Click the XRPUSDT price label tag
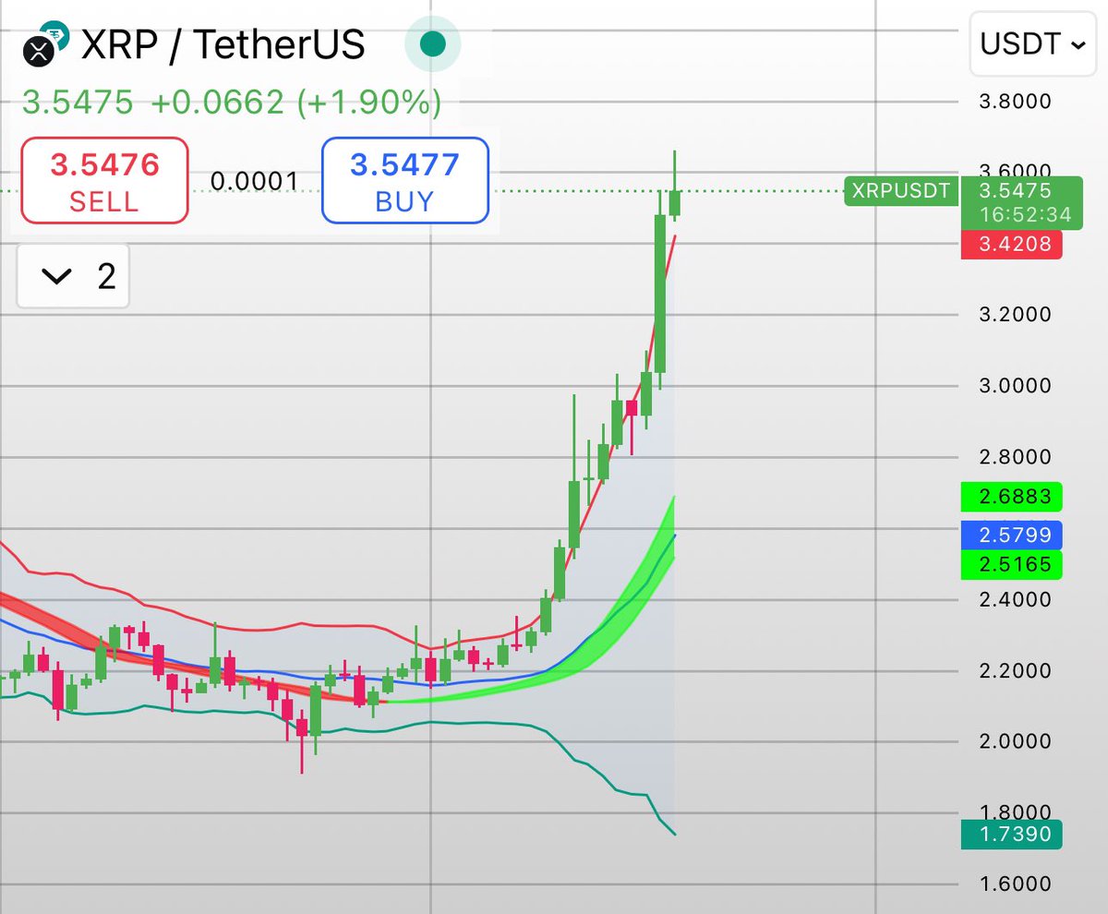 (900, 190)
